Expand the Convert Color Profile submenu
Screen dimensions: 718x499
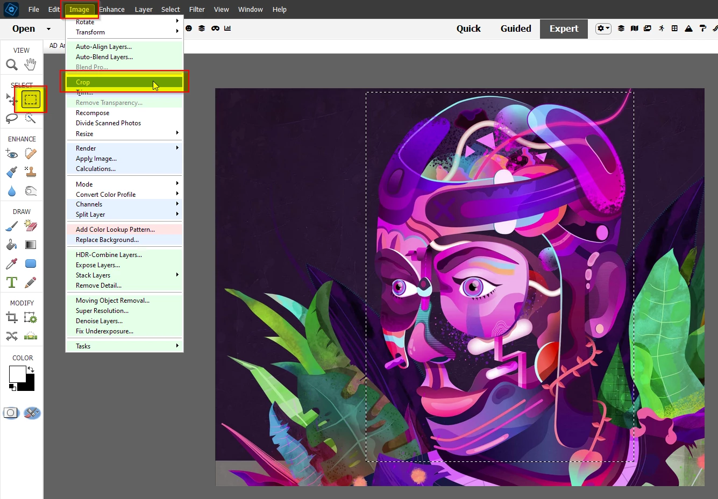(124, 195)
